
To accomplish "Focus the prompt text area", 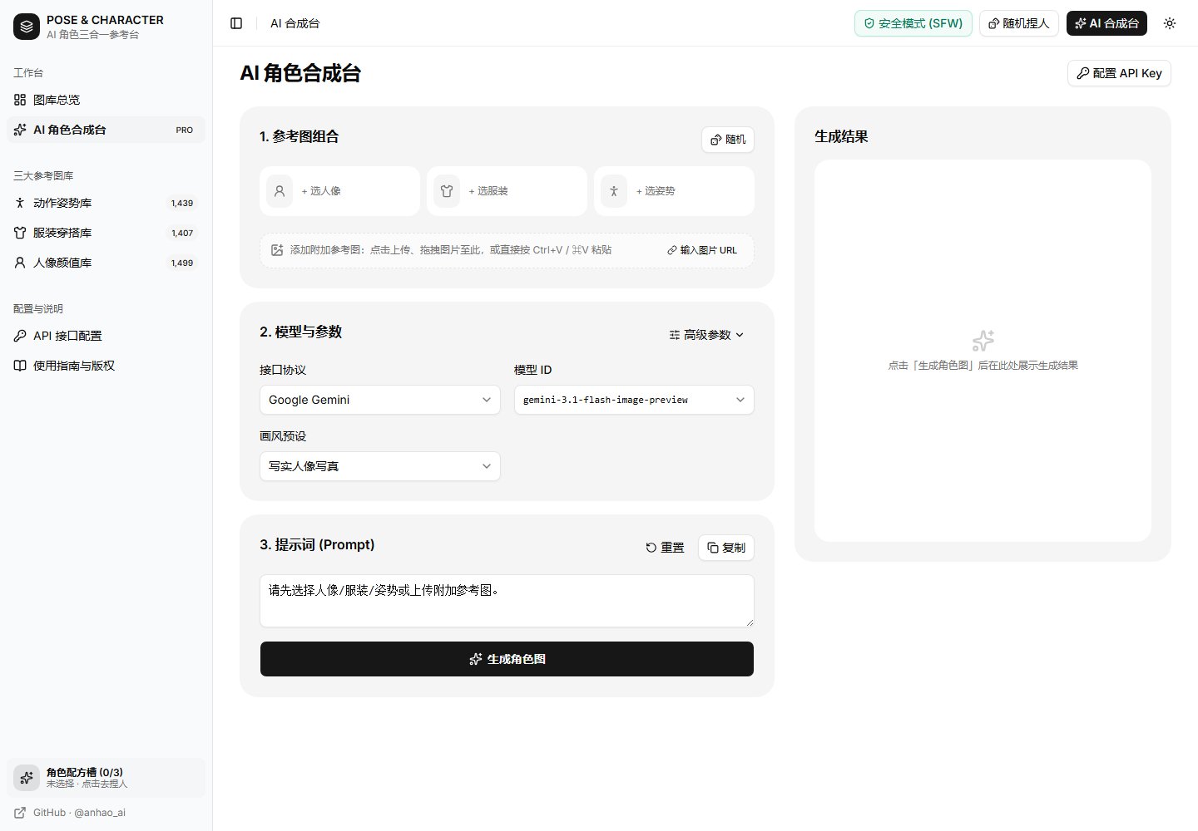I will point(507,601).
